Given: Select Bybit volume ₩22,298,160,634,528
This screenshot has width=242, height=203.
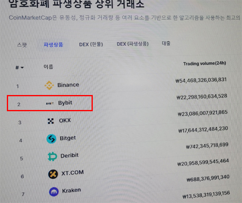Looking at the screenshot, I should pyautogui.click(x=202, y=97).
